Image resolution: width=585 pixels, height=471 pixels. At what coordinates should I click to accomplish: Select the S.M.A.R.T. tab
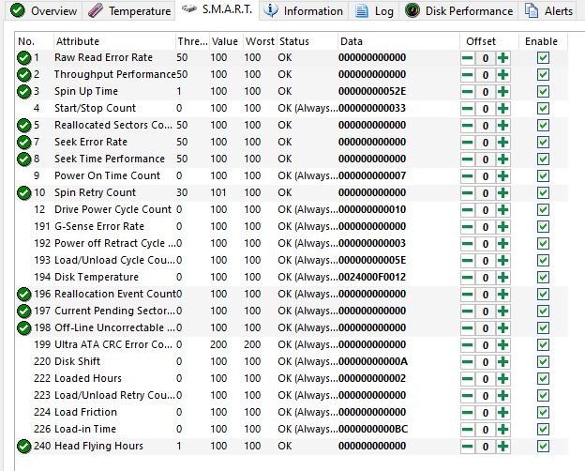point(217,9)
